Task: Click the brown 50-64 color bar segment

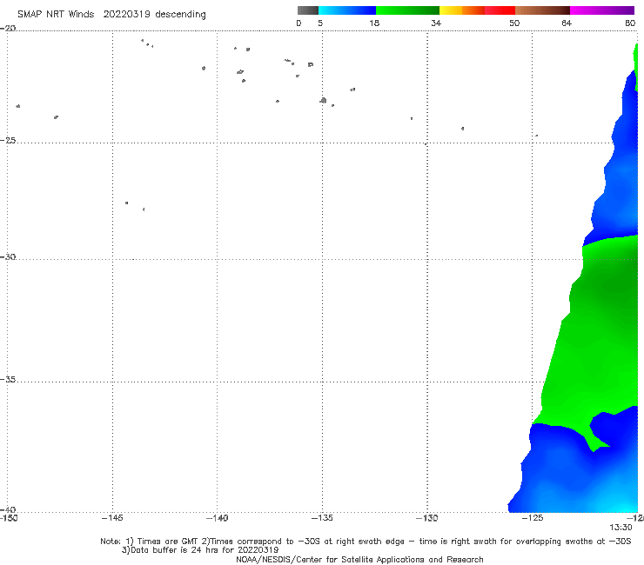Action: [542, 10]
